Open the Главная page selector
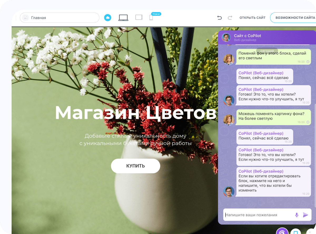The width and height of the screenshot is (316, 234). pyautogui.click(x=60, y=18)
